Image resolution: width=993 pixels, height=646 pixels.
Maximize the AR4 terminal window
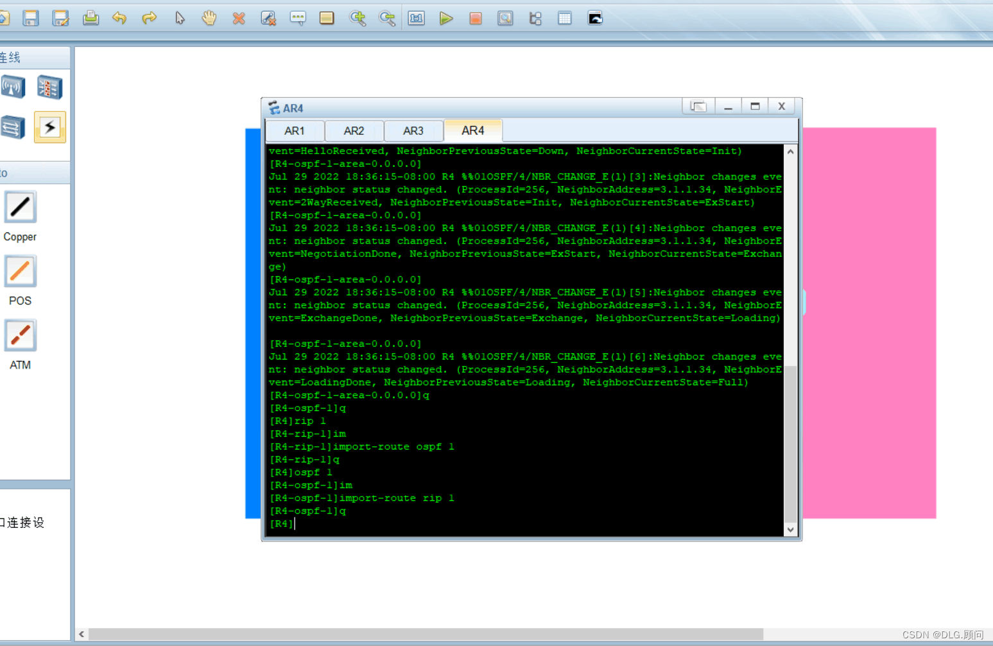(755, 106)
